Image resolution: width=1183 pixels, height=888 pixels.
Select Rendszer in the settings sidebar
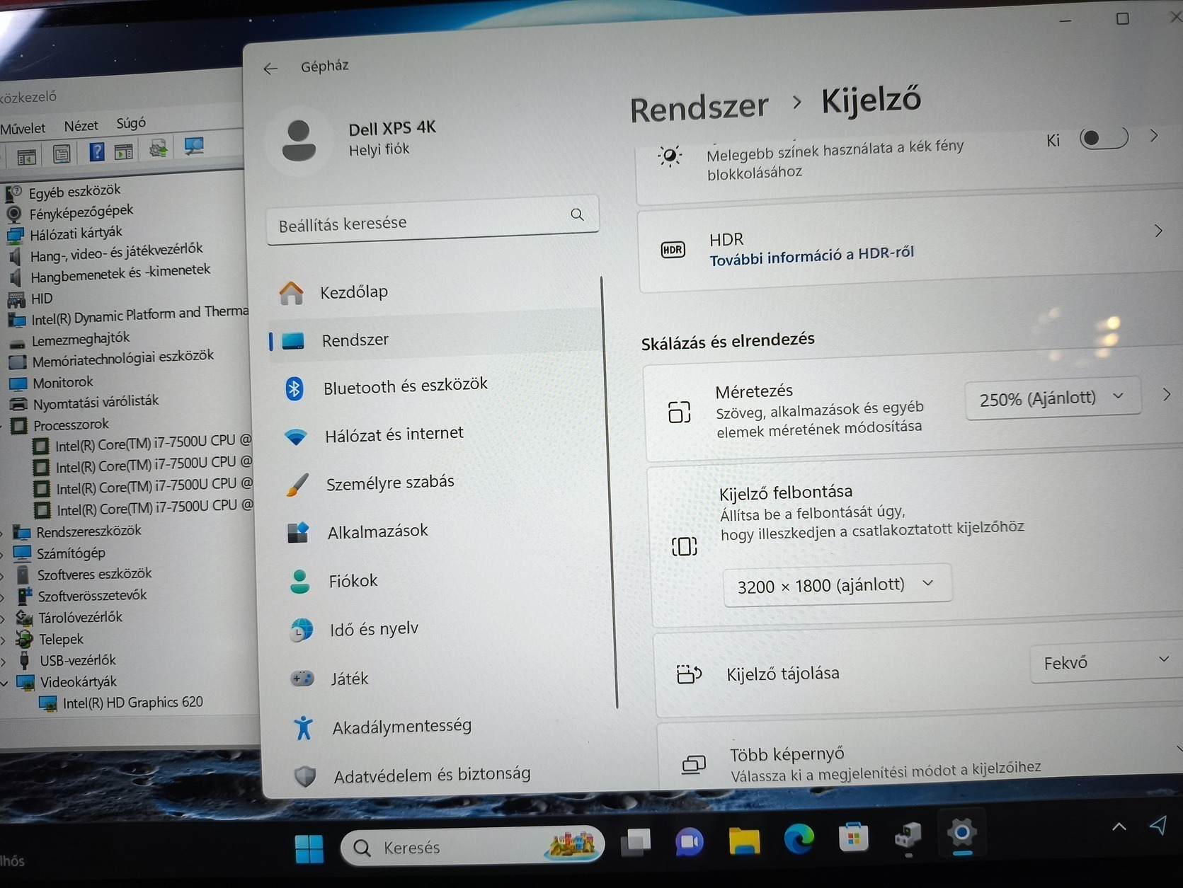(x=436, y=340)
